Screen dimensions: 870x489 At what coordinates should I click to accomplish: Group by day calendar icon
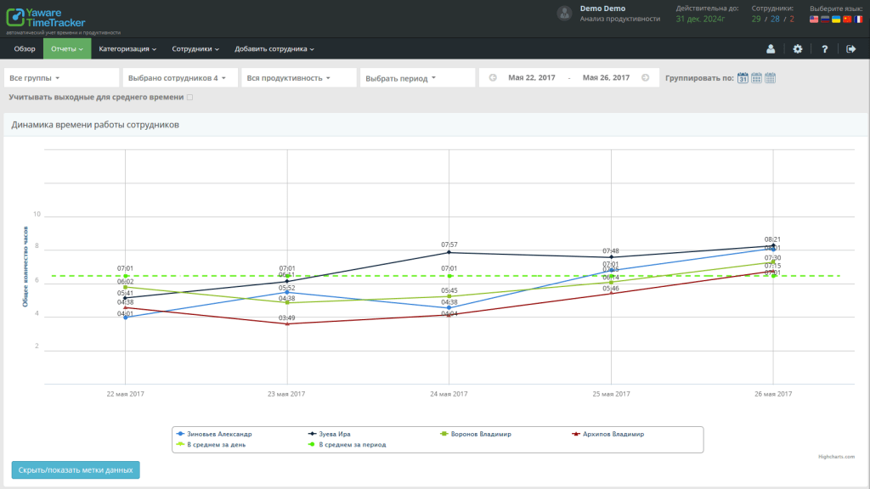pos(743,78)
